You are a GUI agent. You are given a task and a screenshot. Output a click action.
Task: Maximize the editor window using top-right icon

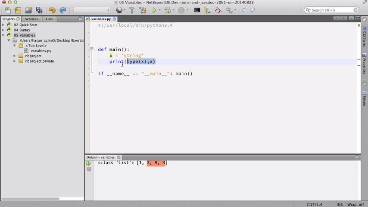pyautogui.click(x=358, y=18)
